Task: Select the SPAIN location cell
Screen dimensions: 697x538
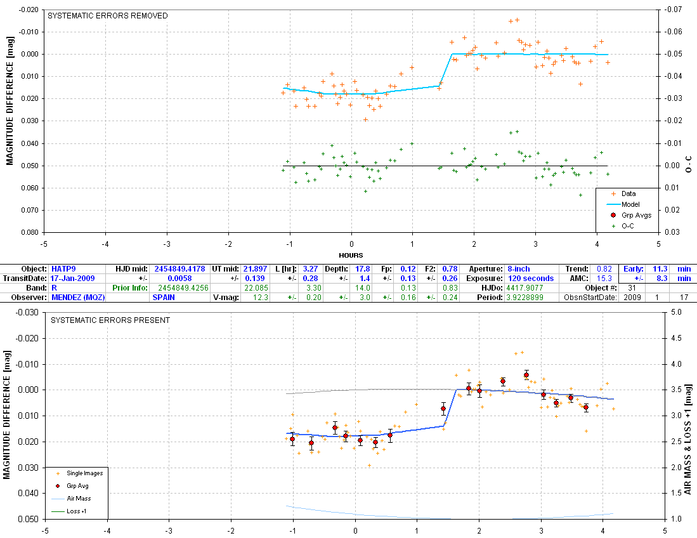Action: click(x=164, y=297)
